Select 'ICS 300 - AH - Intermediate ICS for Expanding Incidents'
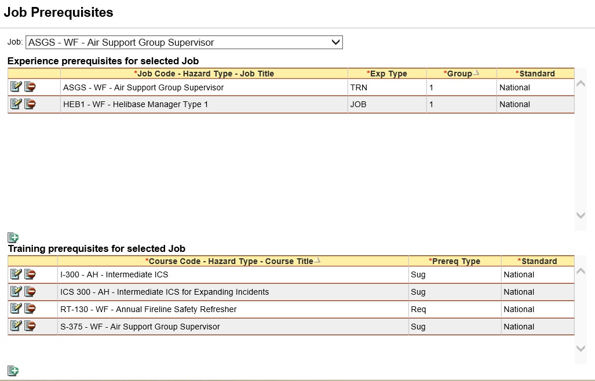The height and width of the screenshot is (381, 595). click(233, 292)
